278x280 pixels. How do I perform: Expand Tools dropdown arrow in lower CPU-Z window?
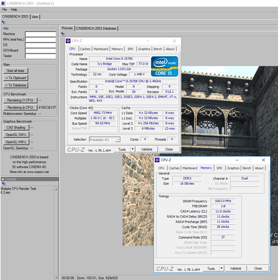(x=221, y=269)
